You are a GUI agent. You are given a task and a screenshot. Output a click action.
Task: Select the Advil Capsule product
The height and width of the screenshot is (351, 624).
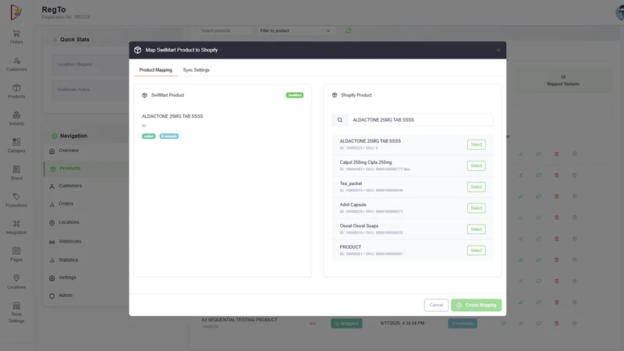[x=476, y=208]
